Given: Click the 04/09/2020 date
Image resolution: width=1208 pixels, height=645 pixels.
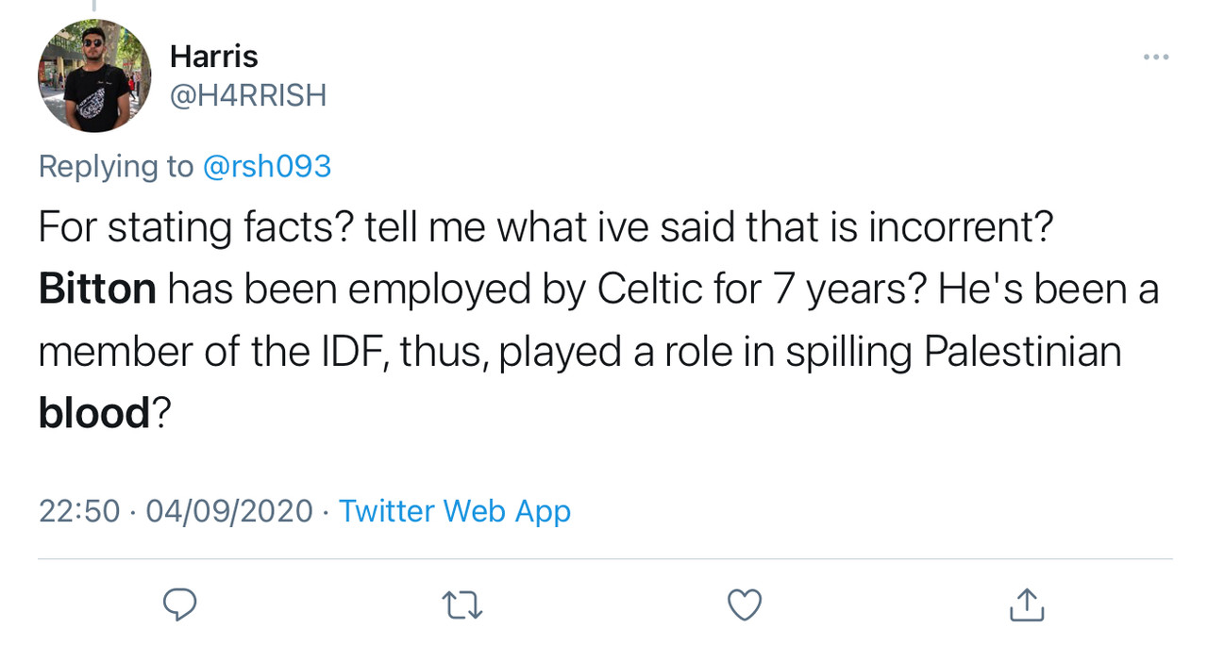Looking at the screenshot, I should 229,511.
